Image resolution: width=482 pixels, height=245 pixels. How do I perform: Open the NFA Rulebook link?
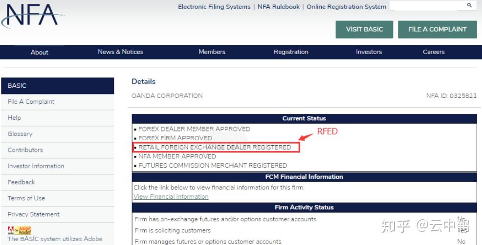(x=279, y=7)
